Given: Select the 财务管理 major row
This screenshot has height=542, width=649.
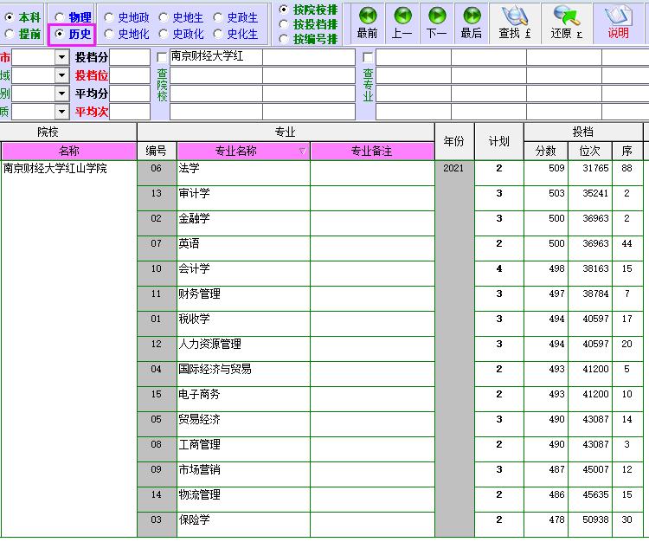Looking at the screenshot, I should [243, 299].
